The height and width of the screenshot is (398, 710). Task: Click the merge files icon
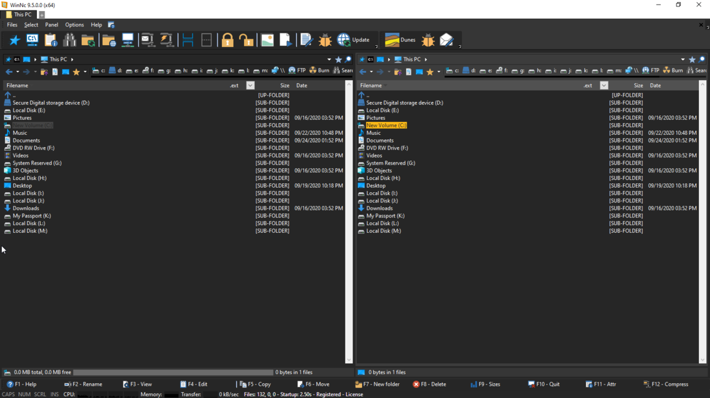(207, 40)
